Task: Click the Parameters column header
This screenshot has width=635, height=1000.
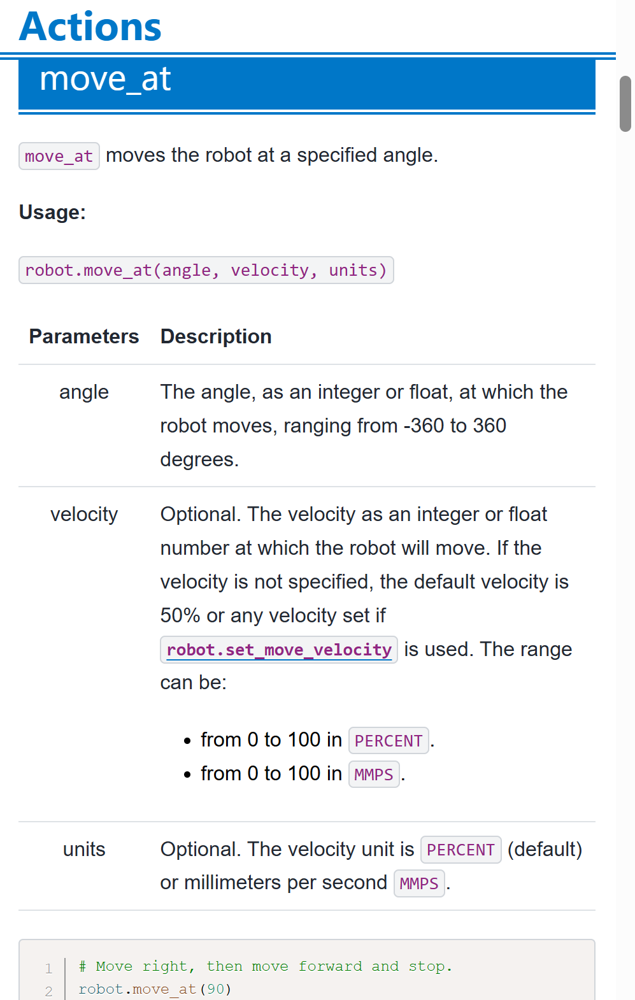Action: [84, 336]
